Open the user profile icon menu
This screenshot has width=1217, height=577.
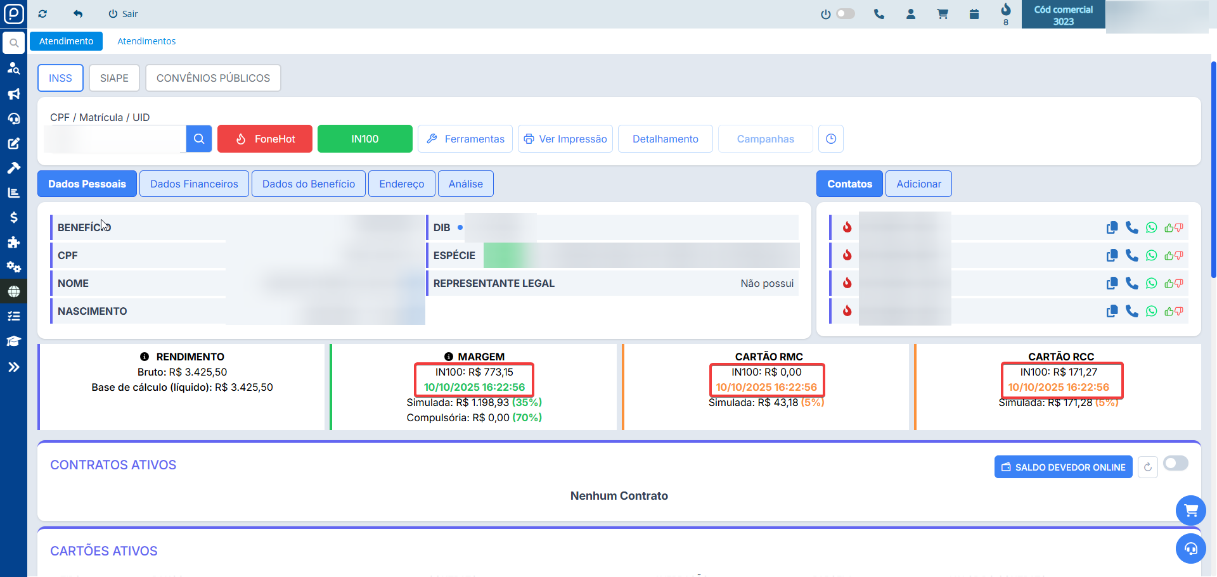pos(911,14)
